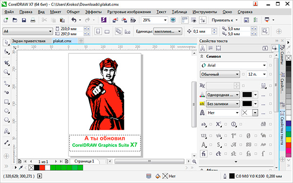The width and height of the screenshot is (293, 183).
Task: Open the Текст menu
Action: click(161, 12)
